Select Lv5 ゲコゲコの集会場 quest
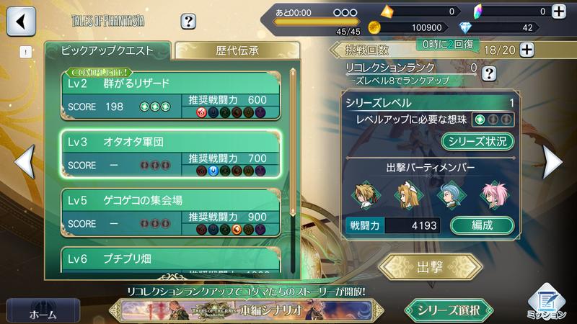Image resolution: width=577 pixels, height=324 pixels. (x=171, y=212)
